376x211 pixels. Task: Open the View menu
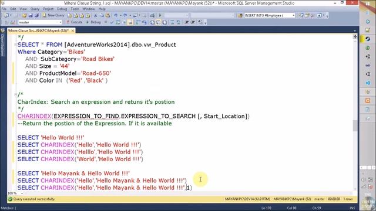pos(23,9)
